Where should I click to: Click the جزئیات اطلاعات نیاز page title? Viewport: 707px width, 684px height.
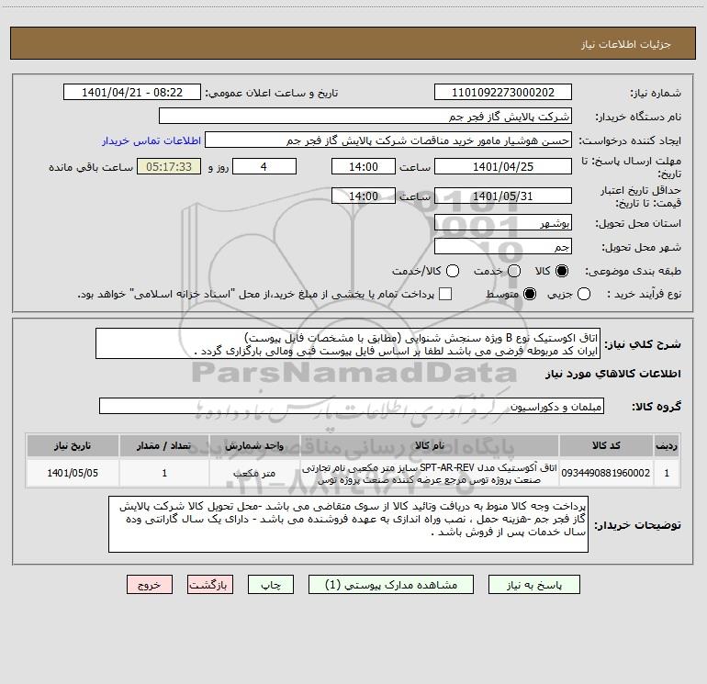coord(626,44)
